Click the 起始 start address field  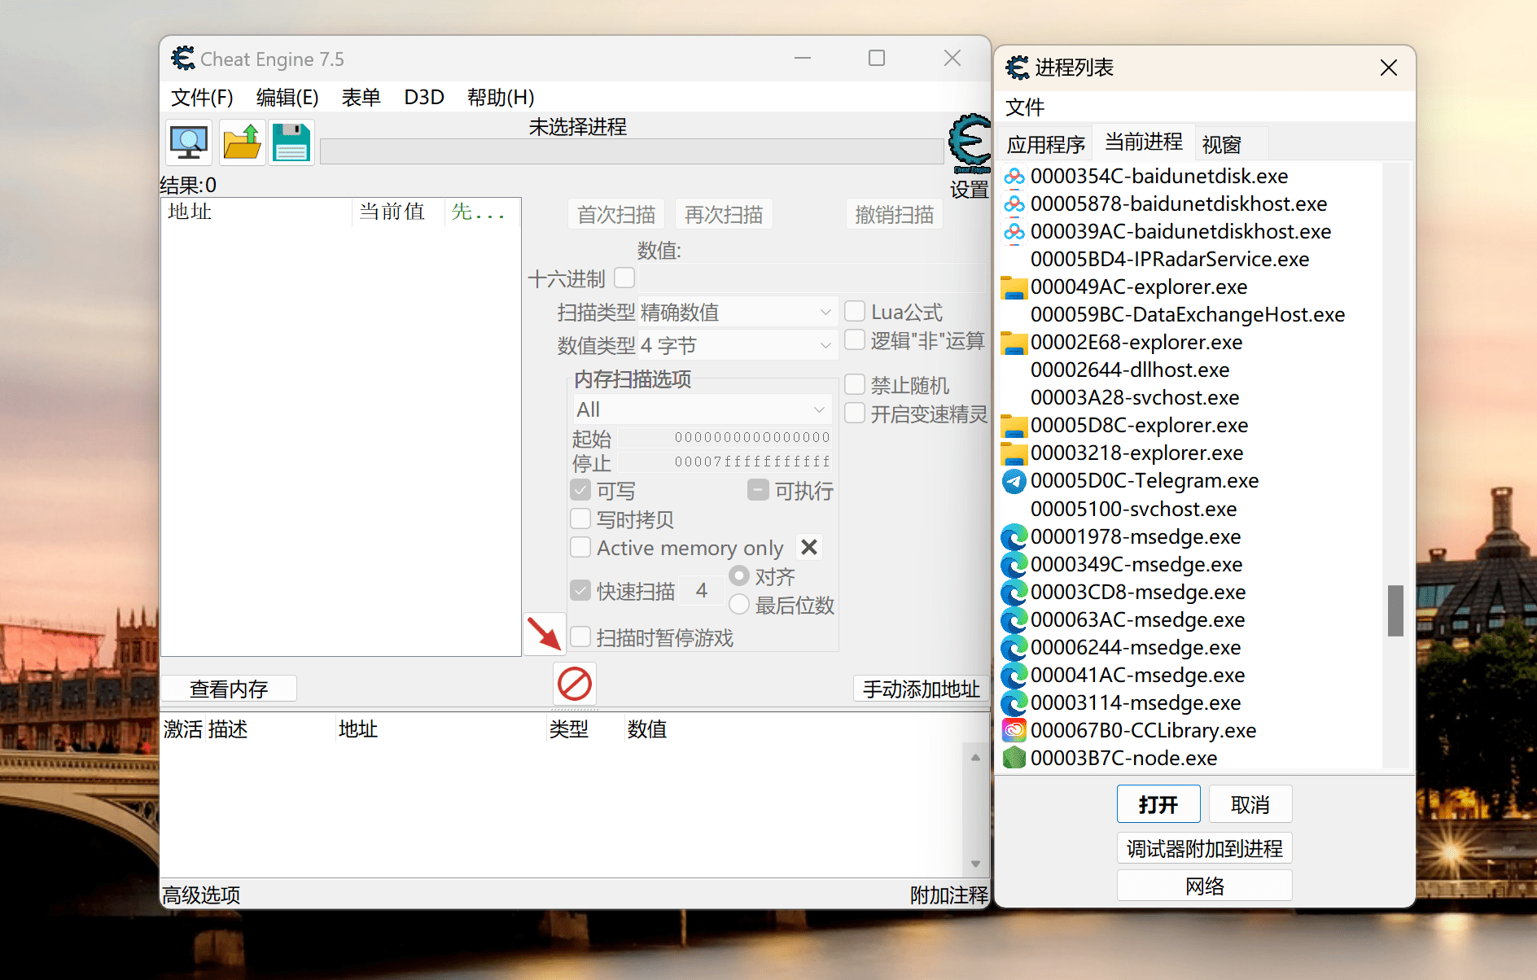click(725, 438)
